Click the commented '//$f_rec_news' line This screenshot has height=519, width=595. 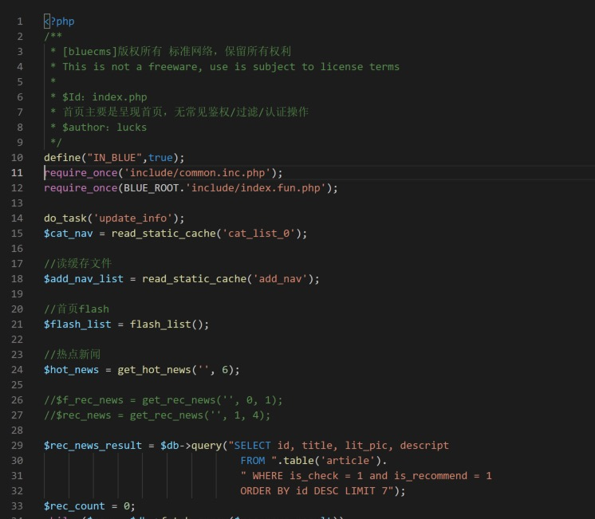click(x=164, y=400)
